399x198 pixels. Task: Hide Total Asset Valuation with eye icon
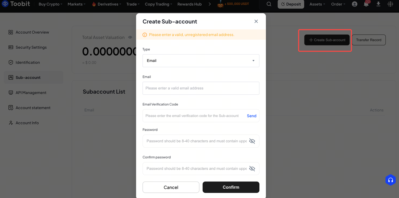tap(130, 37)
